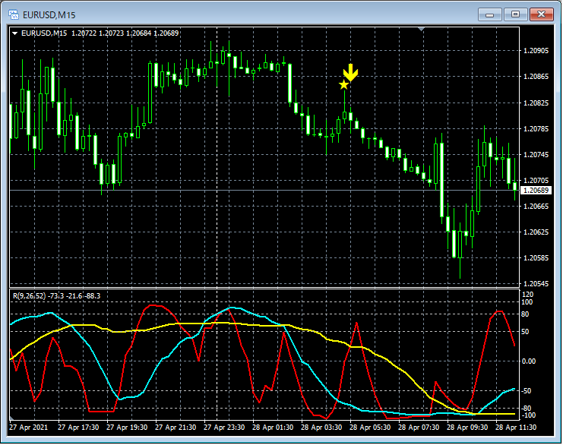Click the EURUSD,M15 chart window icon

coord(13,14)
